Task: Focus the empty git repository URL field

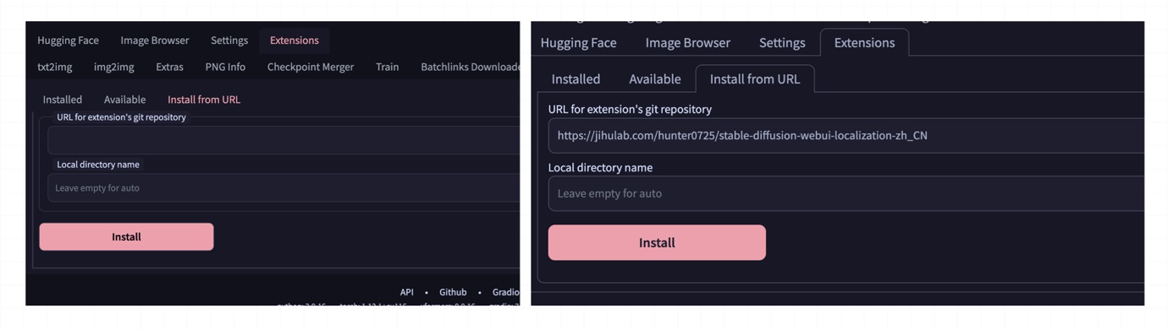Action: (x=284, y=140)
